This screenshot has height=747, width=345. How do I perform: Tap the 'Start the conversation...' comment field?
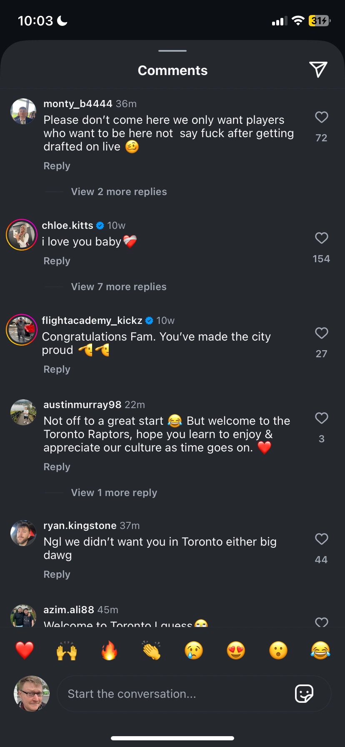click(x=175, y=694)
